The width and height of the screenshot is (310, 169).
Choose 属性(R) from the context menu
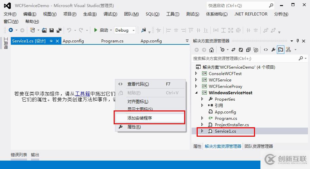coord(150,127)
